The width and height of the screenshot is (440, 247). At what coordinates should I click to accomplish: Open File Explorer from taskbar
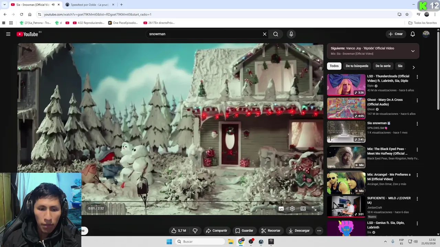[231, 242]
